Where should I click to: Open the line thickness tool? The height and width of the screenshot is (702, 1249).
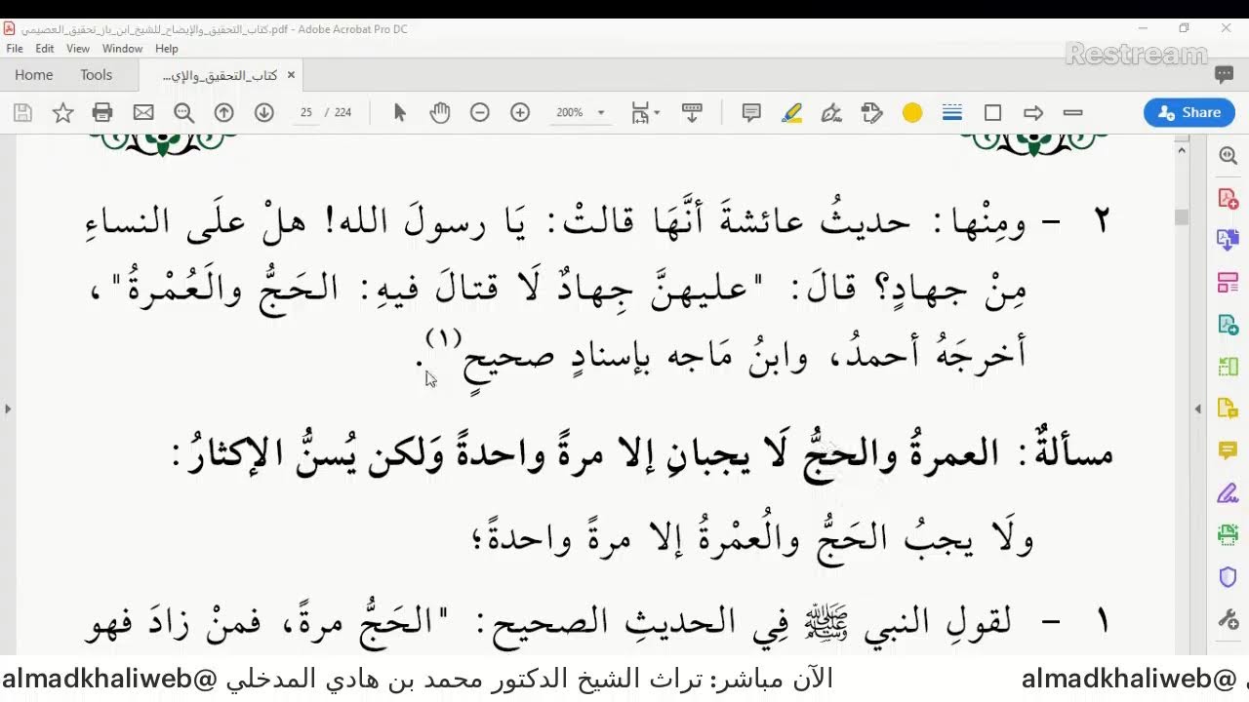tap(952, 113)
